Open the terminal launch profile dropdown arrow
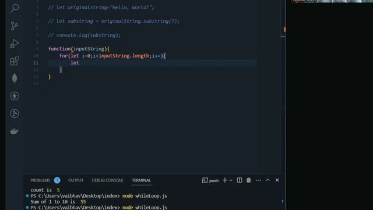The width and height of the screenshot is (373, 210). 231,180
